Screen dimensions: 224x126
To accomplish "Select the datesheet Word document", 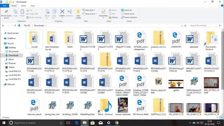I will pos(194,39).
